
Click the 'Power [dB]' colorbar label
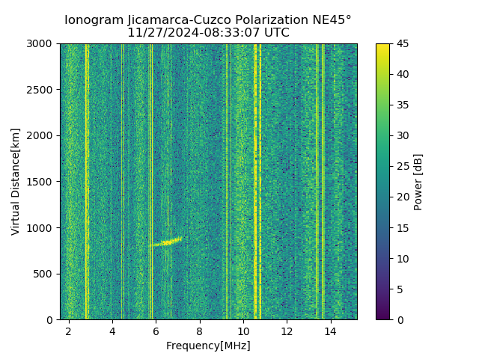click(x=418, y=182)
